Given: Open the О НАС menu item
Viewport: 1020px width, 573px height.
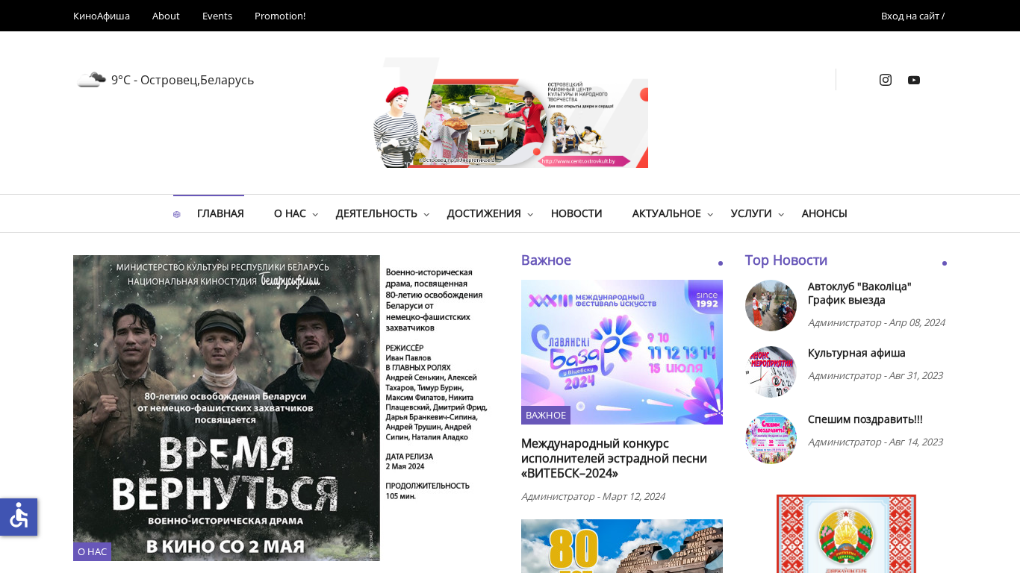Looking at the screenshot, I should 290,213.
